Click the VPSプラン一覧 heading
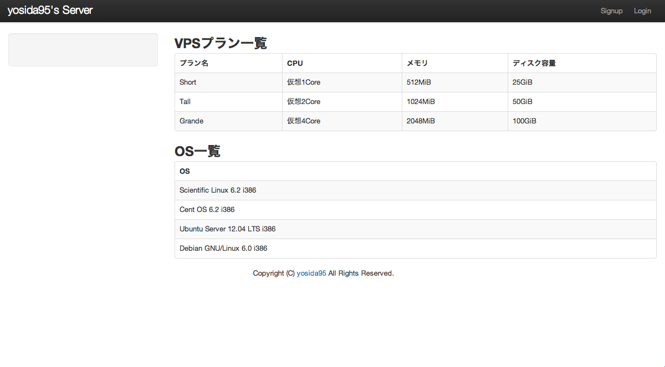Viewport: 665px width, 367px height. (x=221, y=43)
